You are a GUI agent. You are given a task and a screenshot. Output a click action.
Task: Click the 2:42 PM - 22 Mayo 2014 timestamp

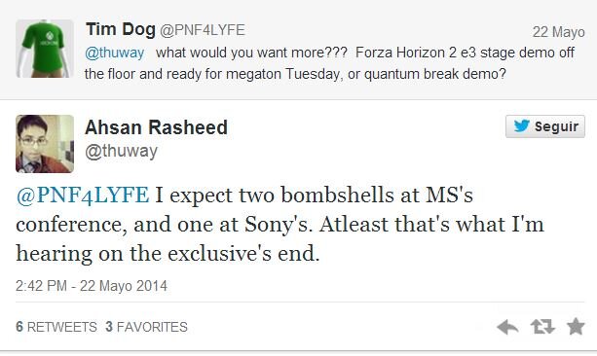coord(92,286)
